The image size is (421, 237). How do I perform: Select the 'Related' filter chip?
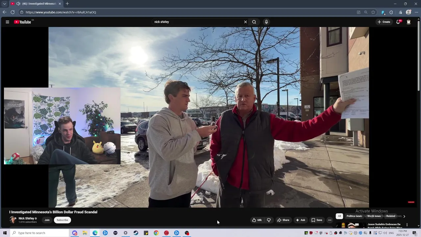[x=391, y=216]
